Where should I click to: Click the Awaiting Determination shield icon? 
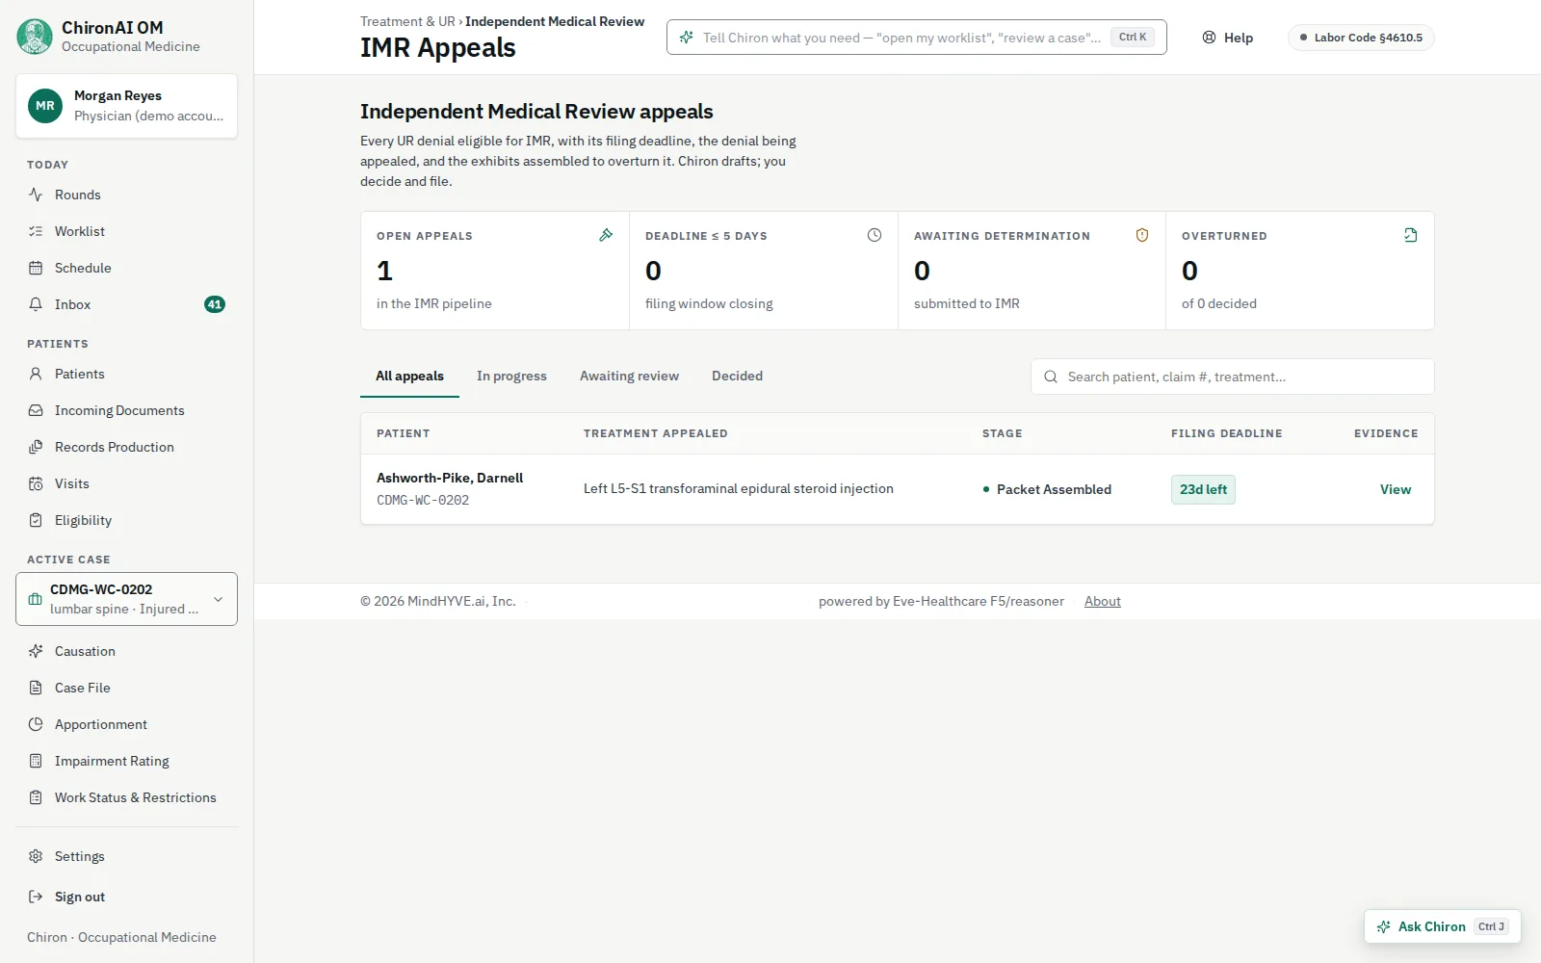click(x=1142, y=235)
